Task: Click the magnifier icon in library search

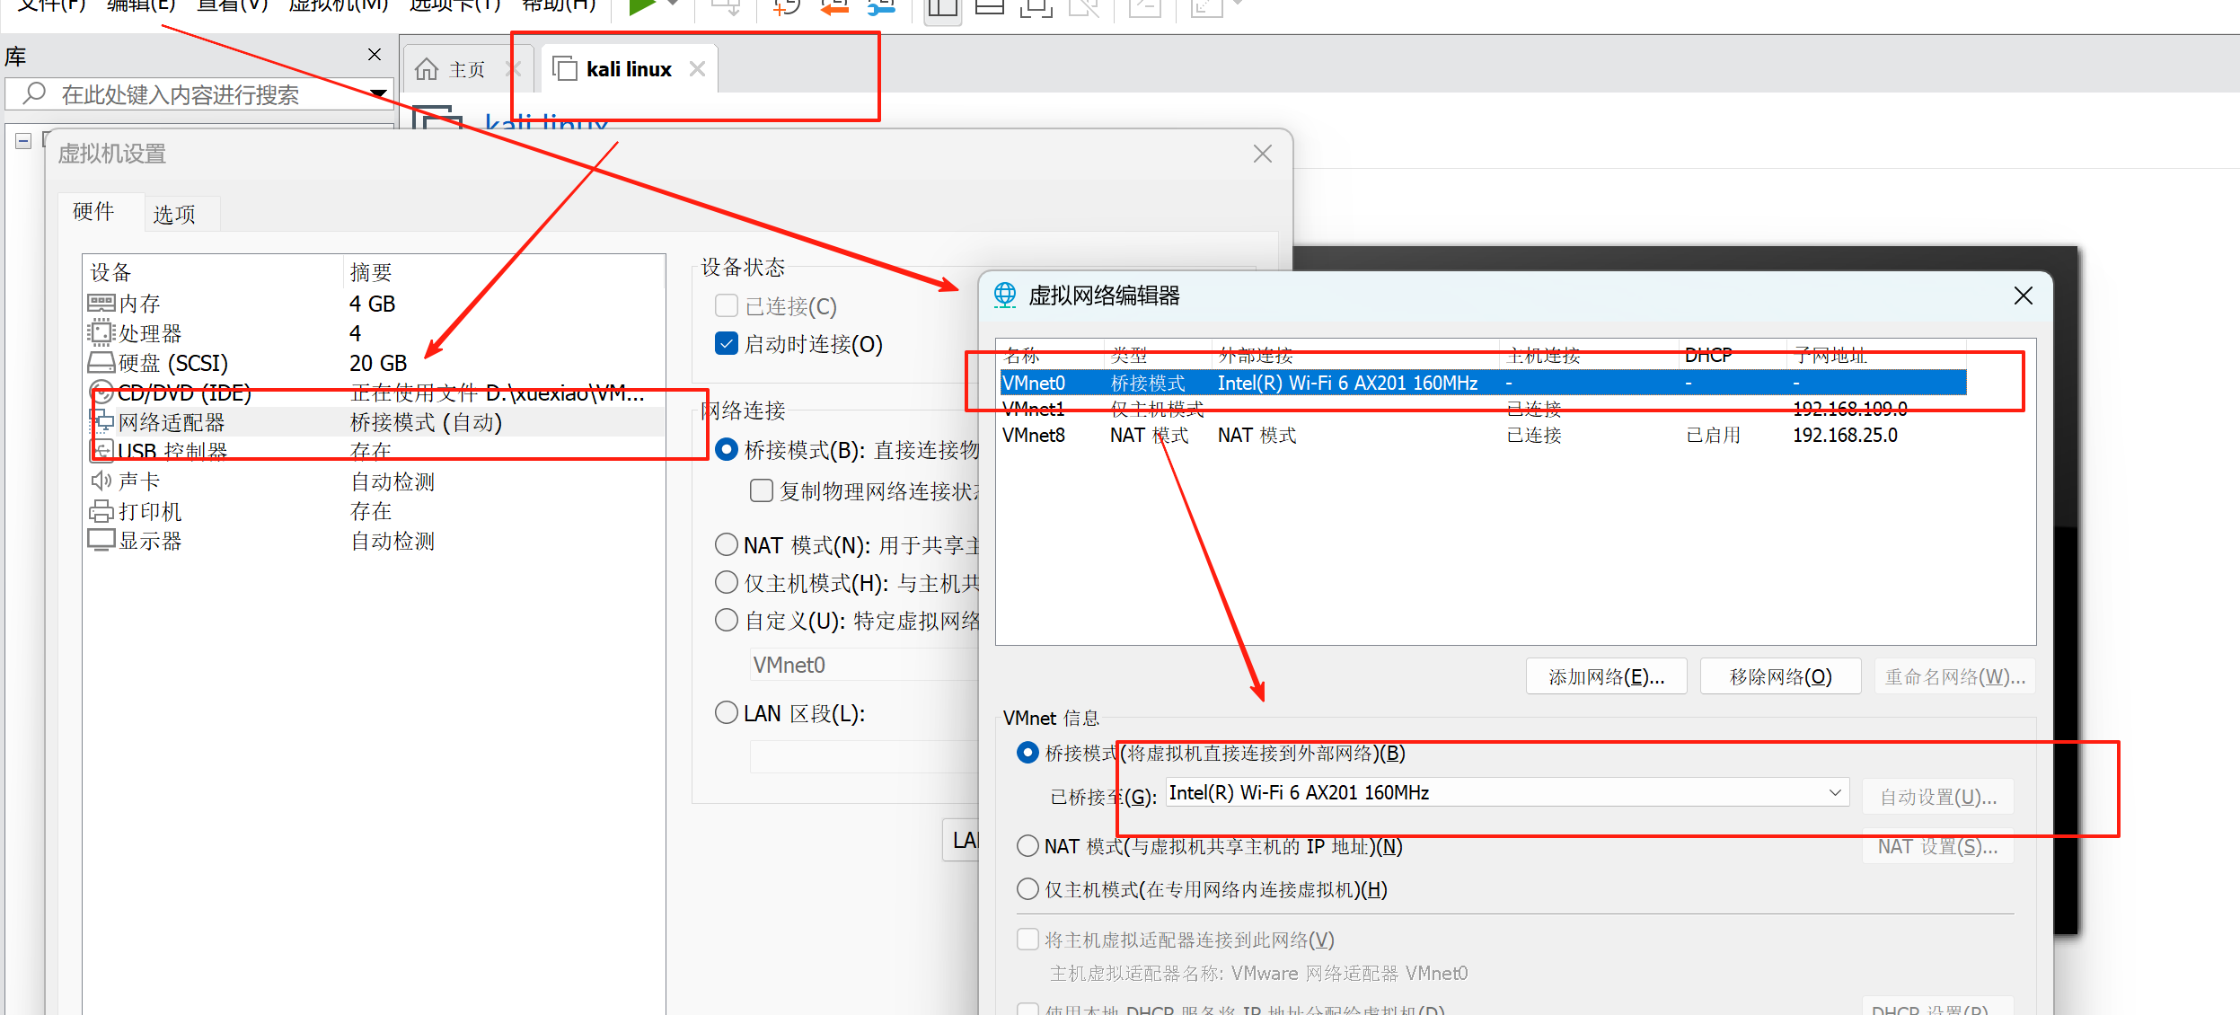Action: (34, 93)
